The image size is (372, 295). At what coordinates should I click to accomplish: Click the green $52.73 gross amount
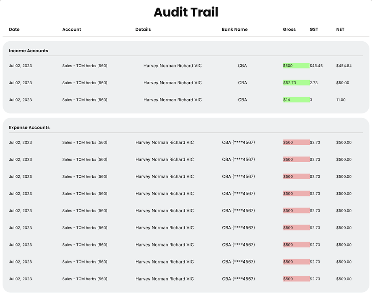tap(290, 83)
